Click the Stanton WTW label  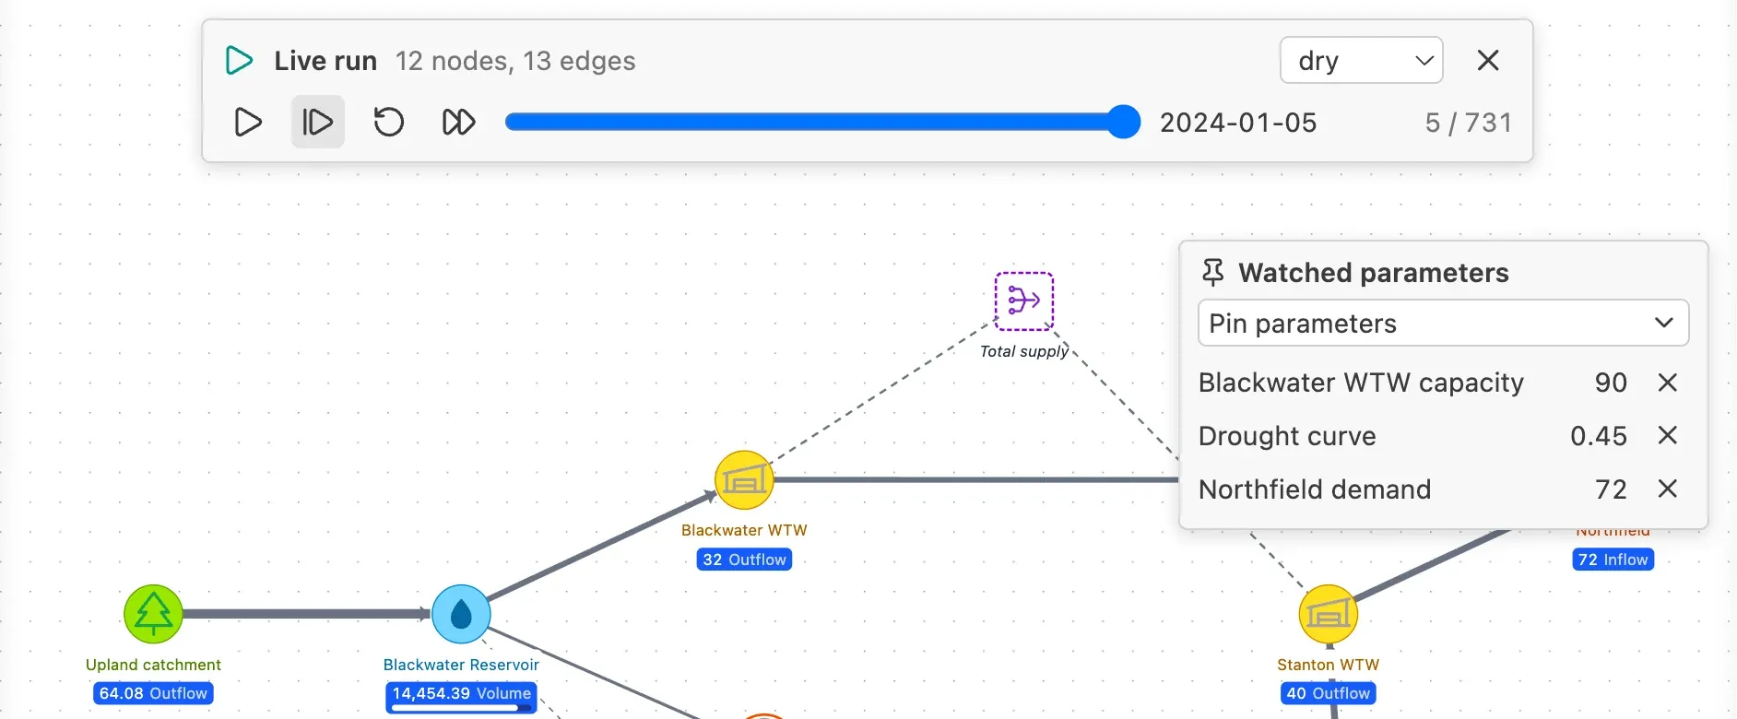tap(1328, 665)
